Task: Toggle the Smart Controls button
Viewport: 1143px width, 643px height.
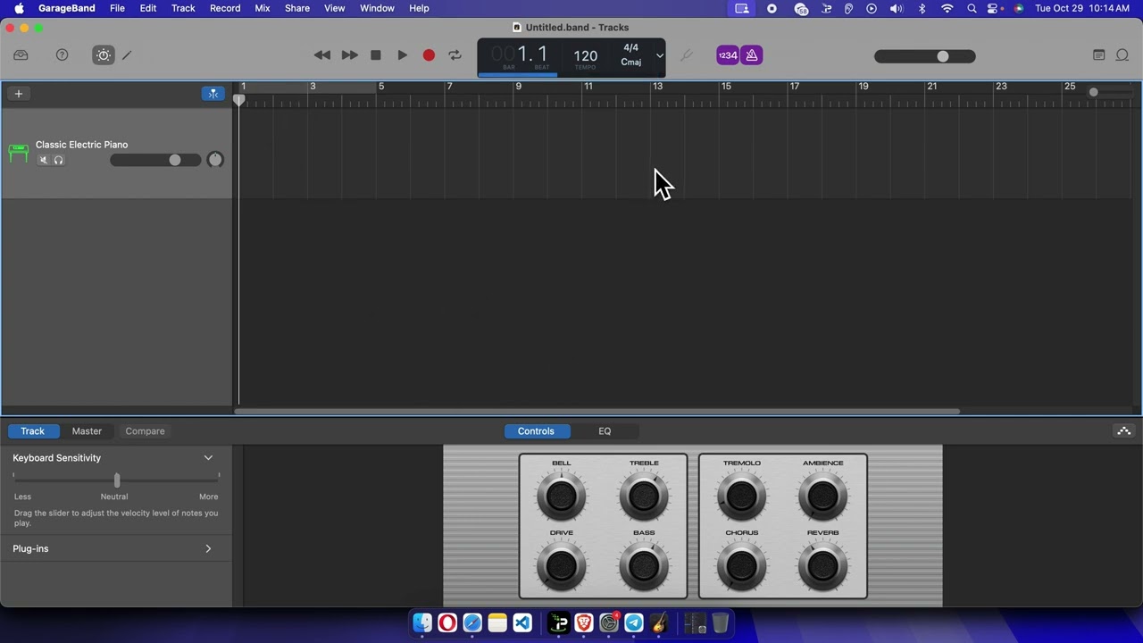Action: click(x=104, y=55)
